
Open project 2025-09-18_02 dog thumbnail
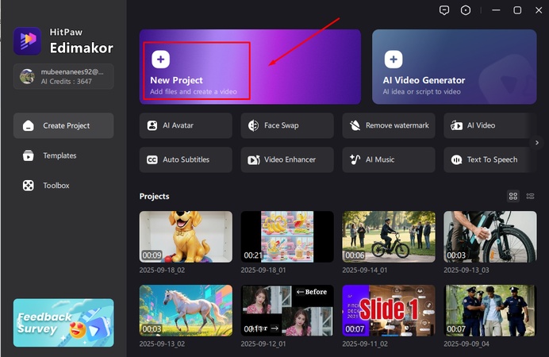point(186,236)
